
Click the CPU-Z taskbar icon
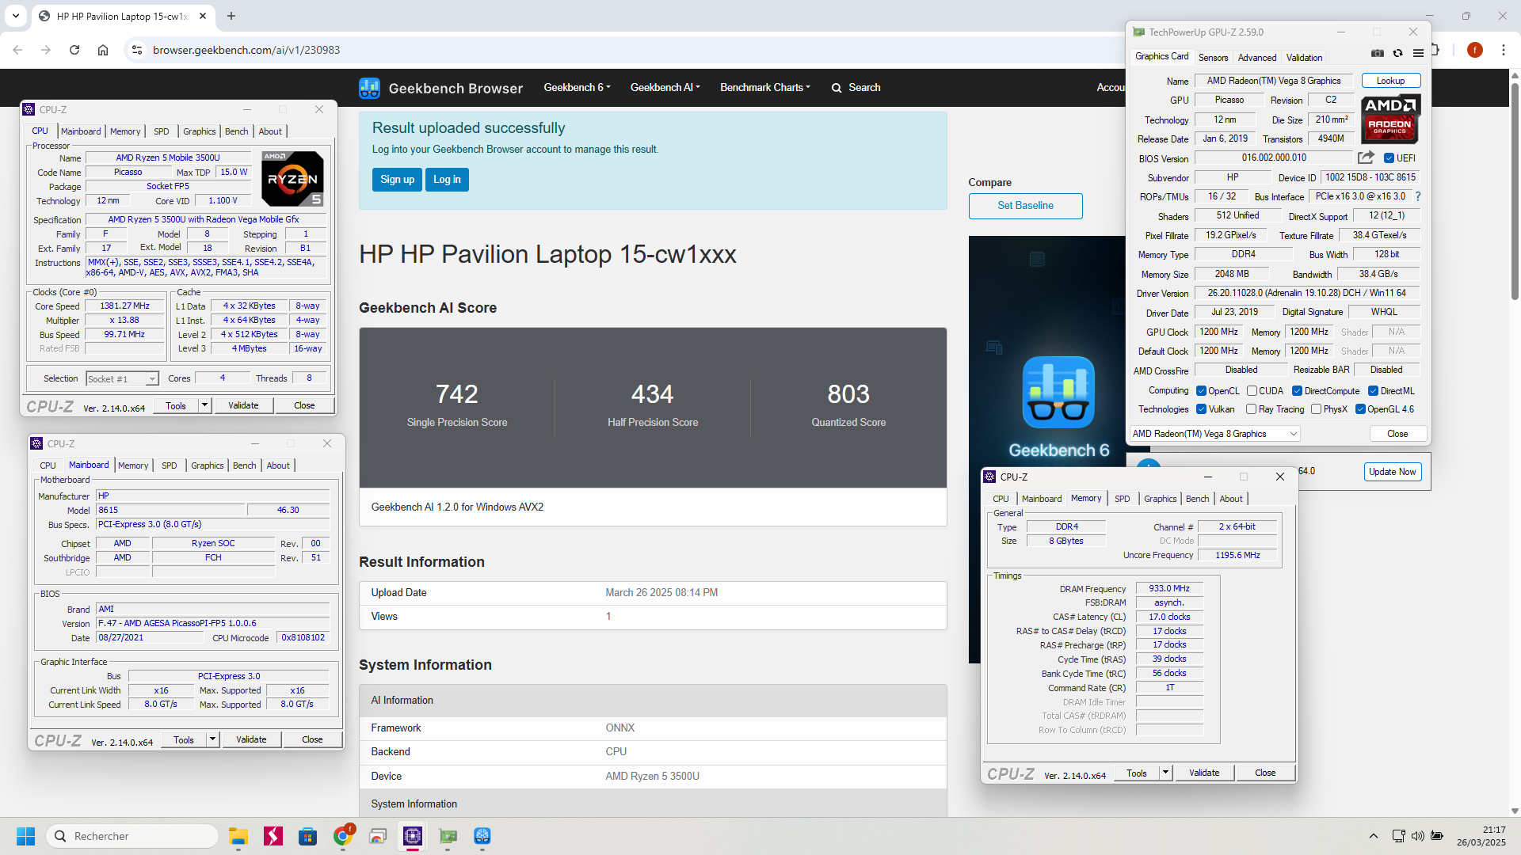[413, 836]
